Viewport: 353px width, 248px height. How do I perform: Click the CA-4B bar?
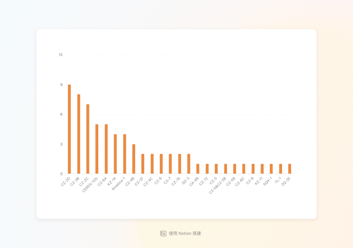tap(198, 169)
